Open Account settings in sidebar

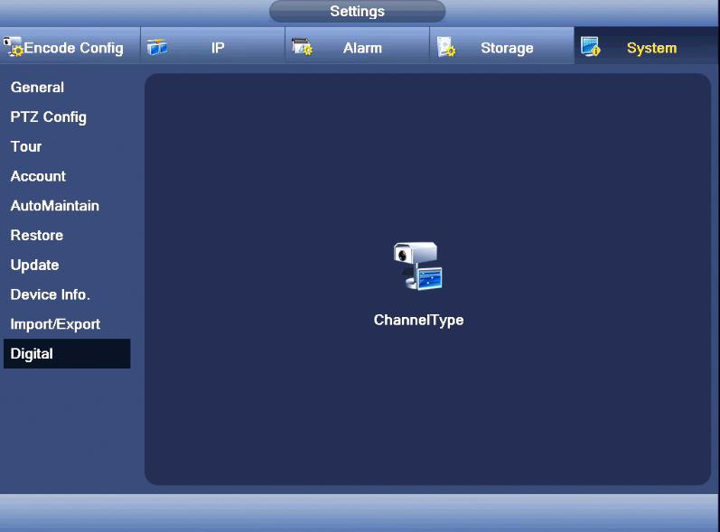[x=67, y=176]
